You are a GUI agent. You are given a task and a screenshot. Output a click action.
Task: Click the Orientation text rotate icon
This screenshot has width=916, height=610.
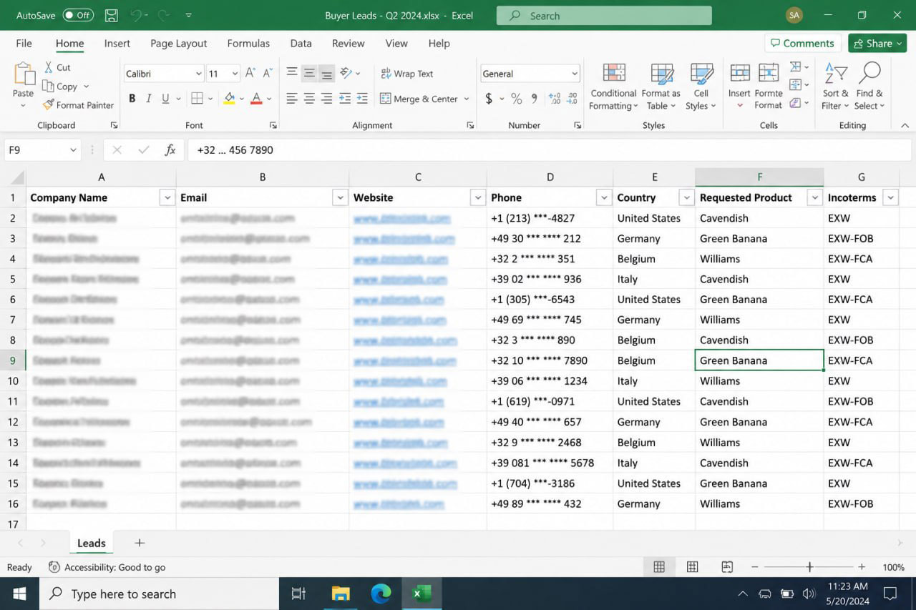click(x=346, y=73)
